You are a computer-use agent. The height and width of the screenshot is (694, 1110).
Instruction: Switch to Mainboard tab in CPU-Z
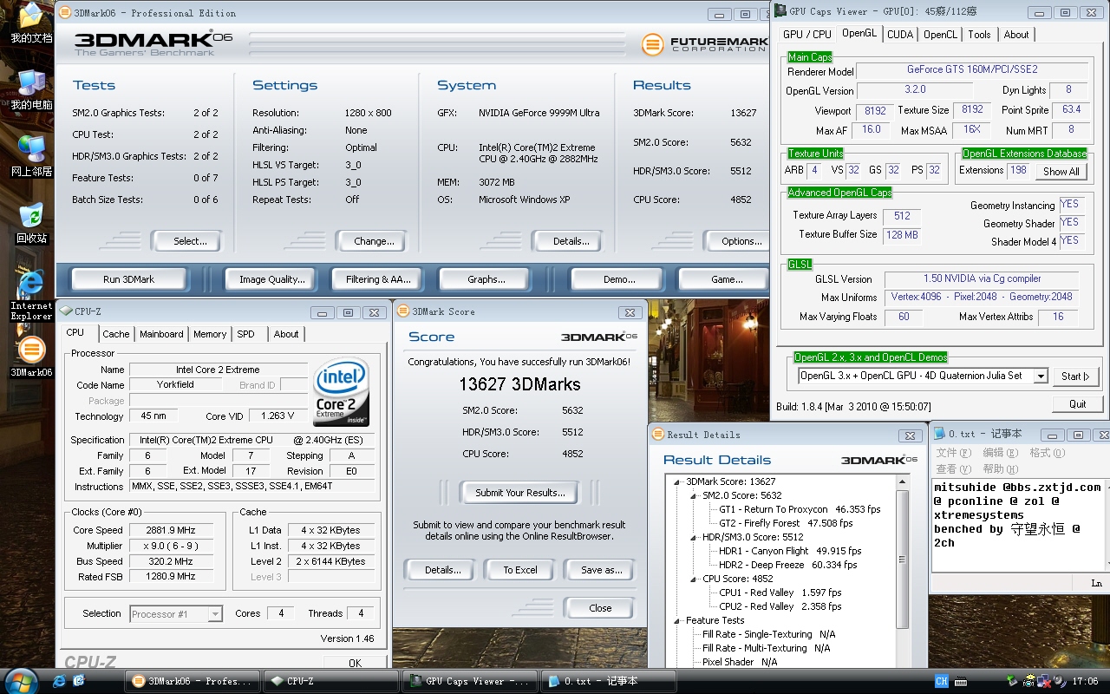[x=161, y=334]
